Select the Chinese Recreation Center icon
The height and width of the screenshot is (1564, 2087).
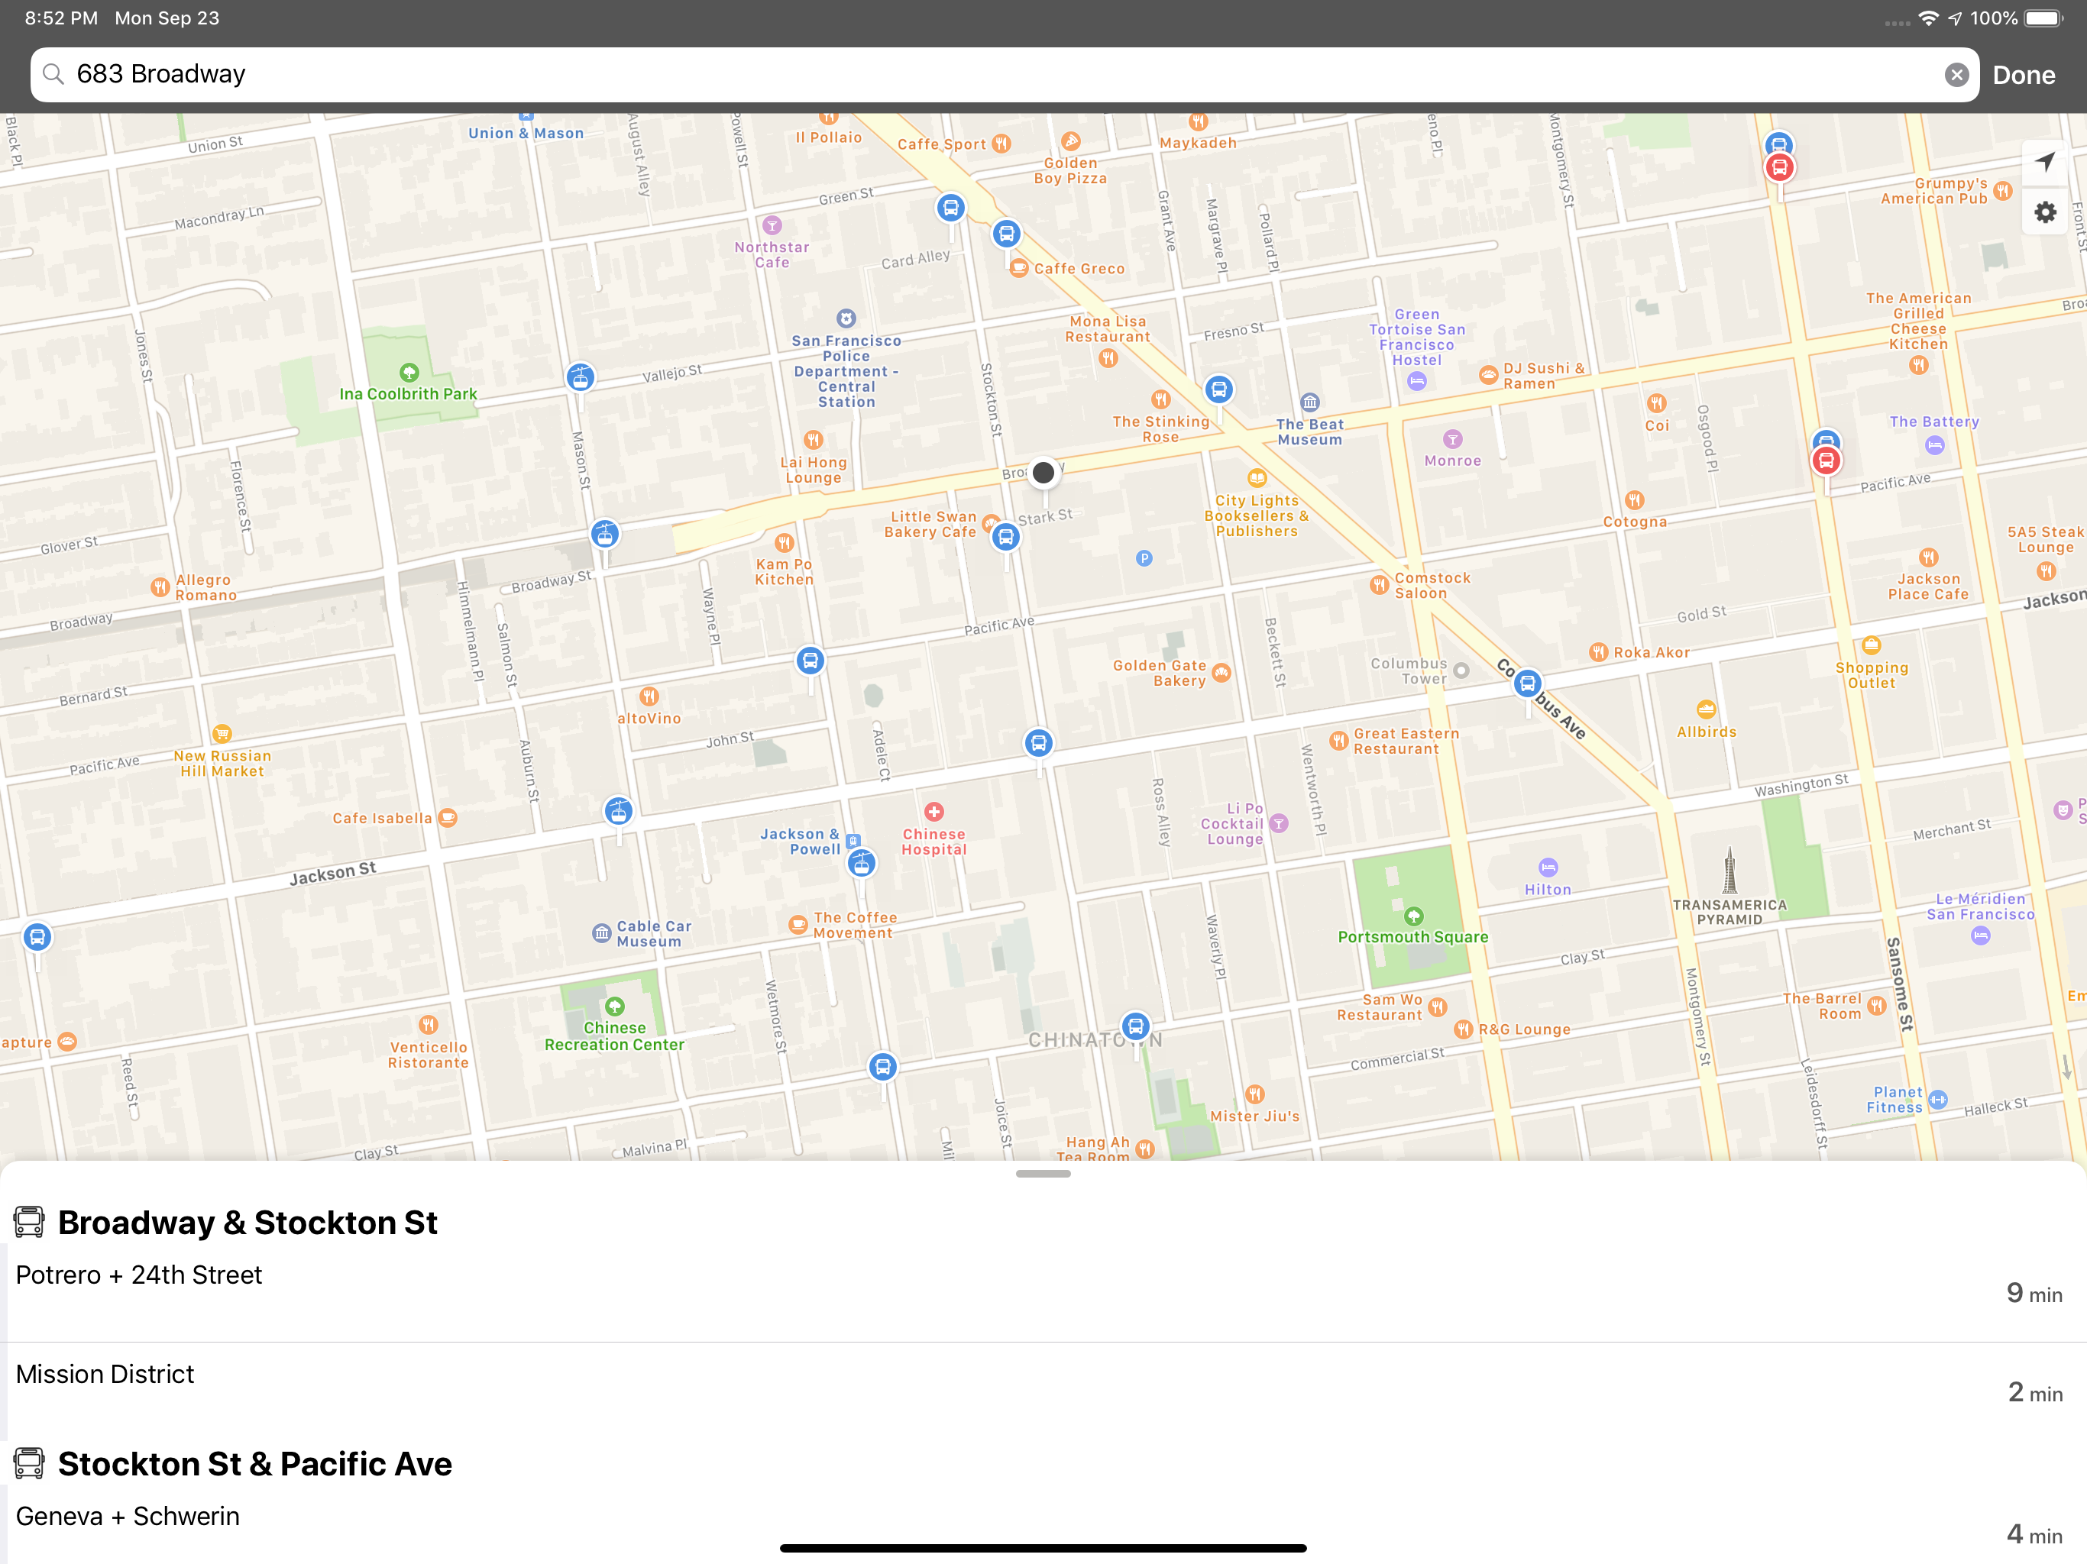point(614,1007)
